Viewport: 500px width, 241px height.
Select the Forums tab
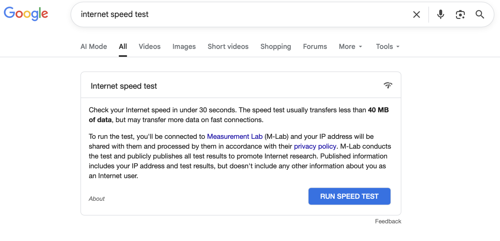[x=315, y=46]
